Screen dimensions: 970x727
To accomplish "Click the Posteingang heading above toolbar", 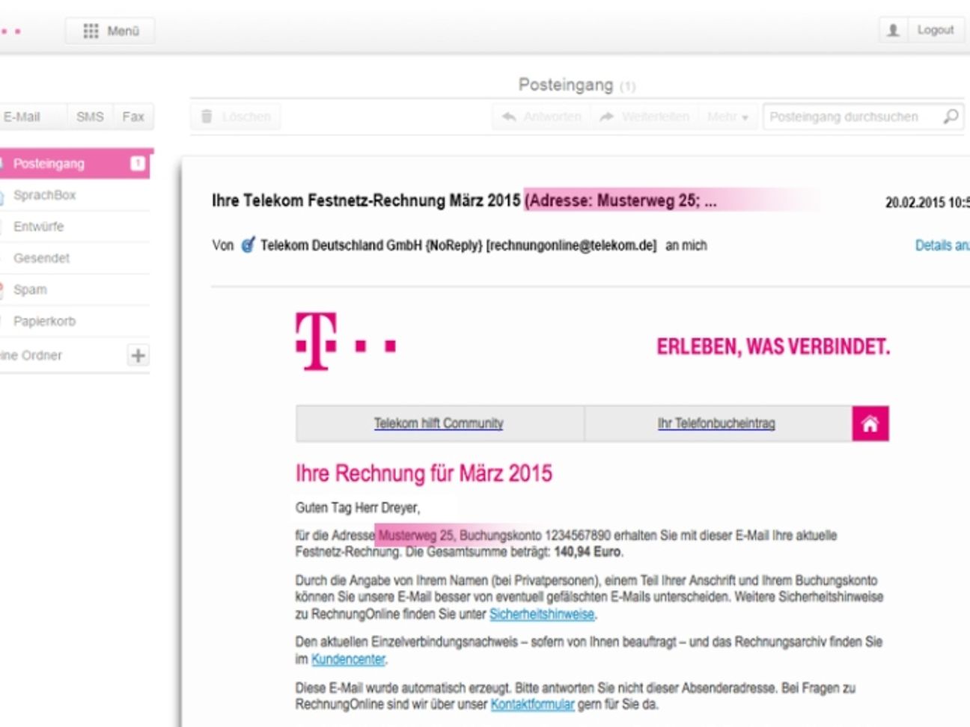I will pyautogui.click(x=566, y=85).
